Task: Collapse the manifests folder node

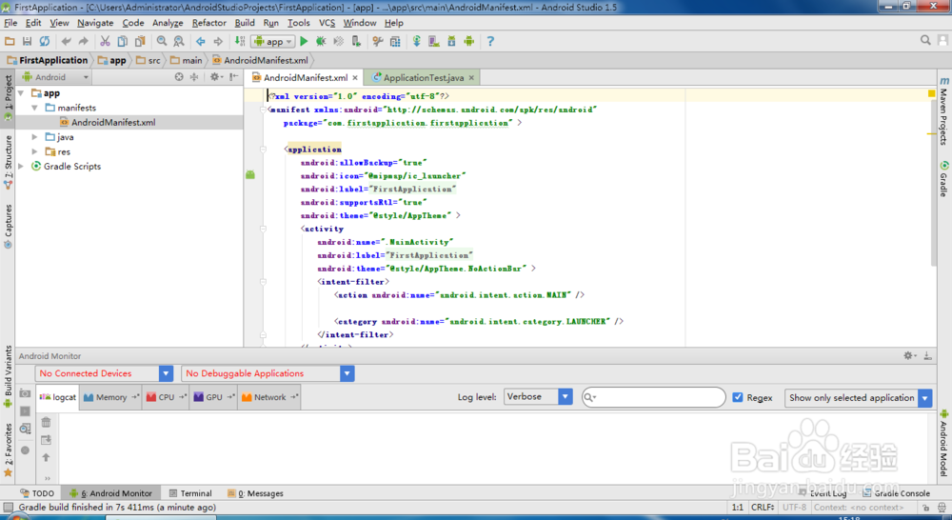Action: pyautogui.click(x=35, y=108)
